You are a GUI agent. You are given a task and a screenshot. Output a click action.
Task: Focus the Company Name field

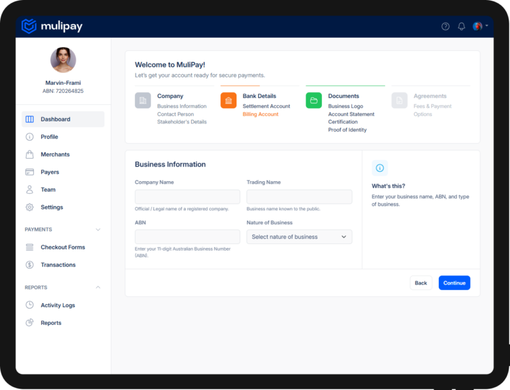[187, 197]
